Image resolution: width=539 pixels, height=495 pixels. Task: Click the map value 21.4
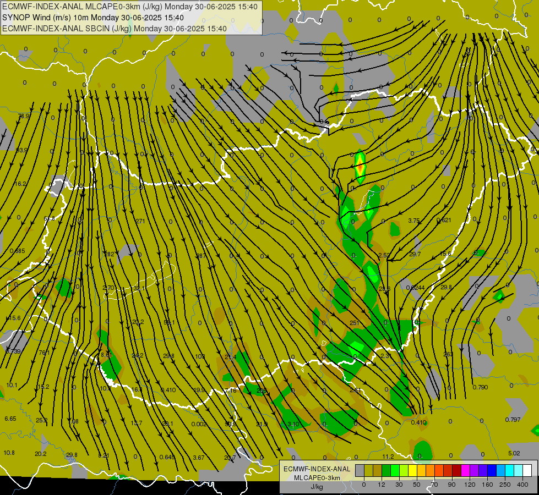(230, 357)
